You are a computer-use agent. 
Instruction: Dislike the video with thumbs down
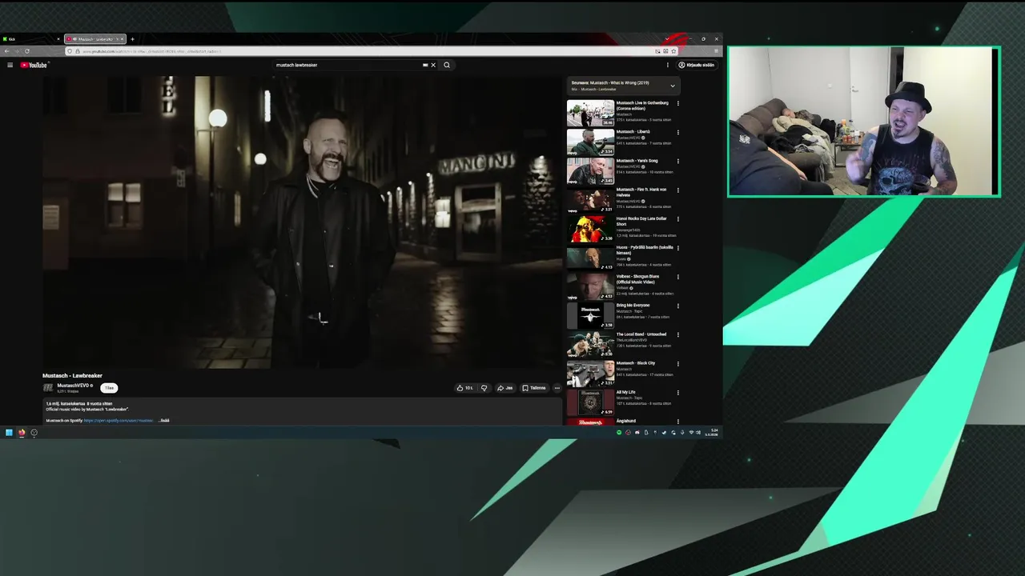pos(484,388)
